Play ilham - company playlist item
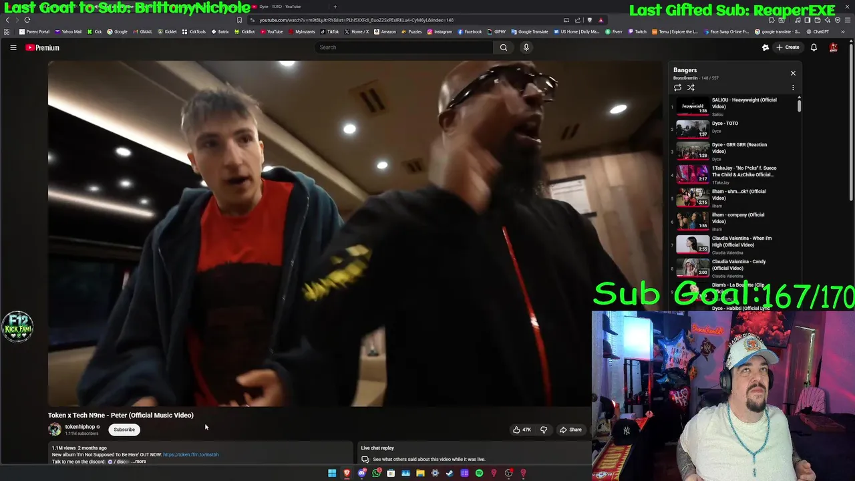The width and height of the screenshot is (855, 481). pyautogui.click(x=733, y=221)
